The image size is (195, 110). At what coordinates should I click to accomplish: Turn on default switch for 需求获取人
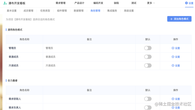pyautogui.click(x=148, y=99)
